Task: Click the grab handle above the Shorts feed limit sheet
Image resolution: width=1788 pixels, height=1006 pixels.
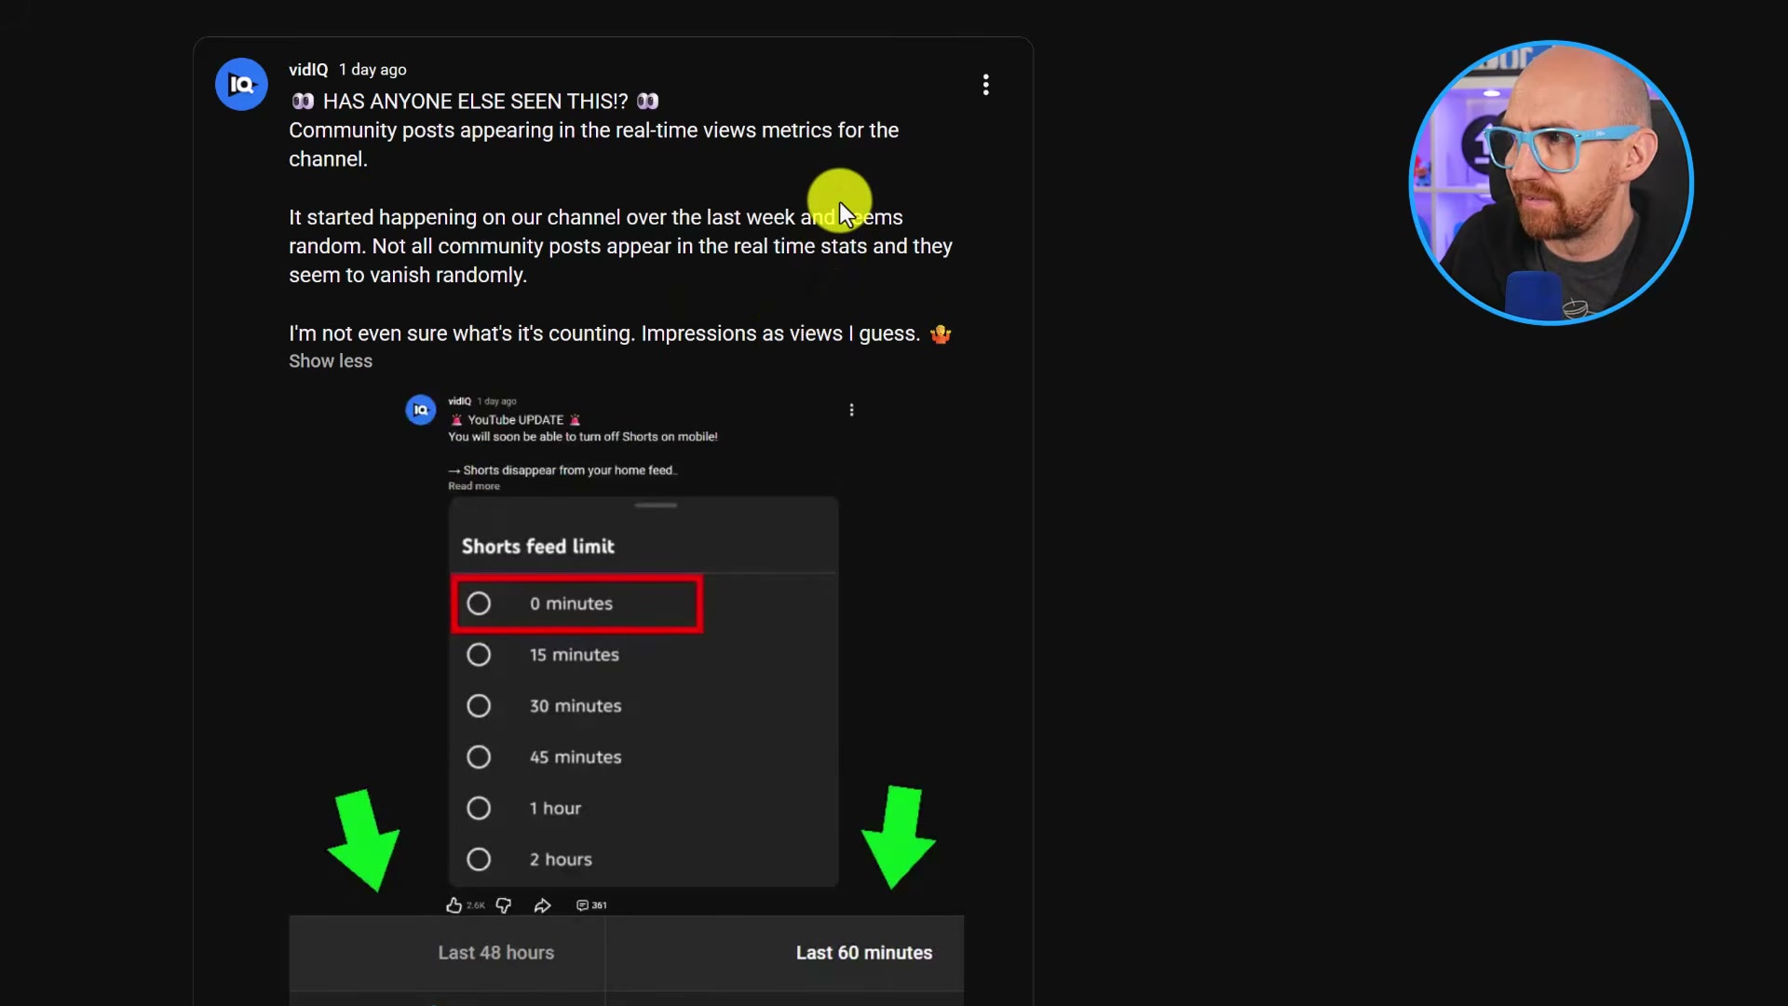Action: point(656,506)
